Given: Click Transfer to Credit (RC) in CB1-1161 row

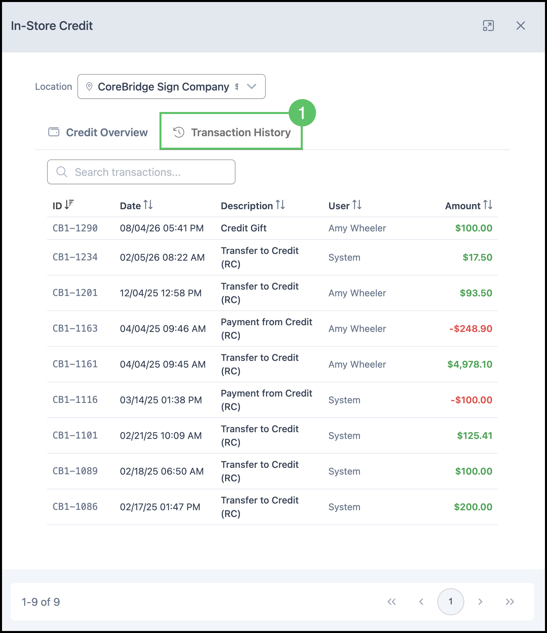Looking at the screenshot, I should coord(260,364).
